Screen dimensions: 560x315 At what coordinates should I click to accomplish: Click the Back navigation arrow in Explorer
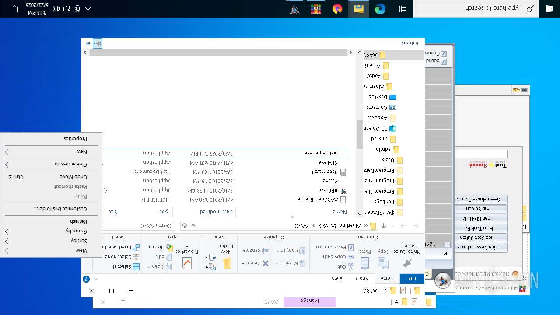click(416, 226)
